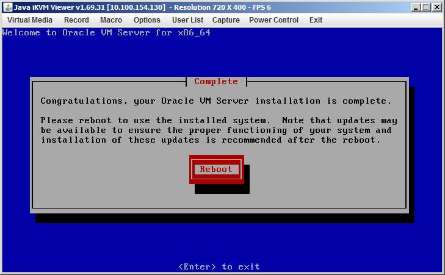Click the 'installation of these updates' line
445x275 pixels.
coord(211,140)
